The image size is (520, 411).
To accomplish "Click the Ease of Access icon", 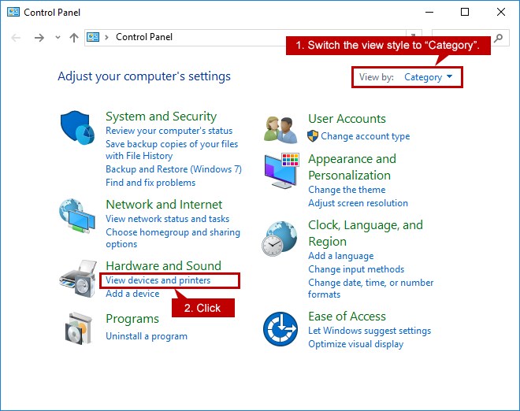I will 280,329.
